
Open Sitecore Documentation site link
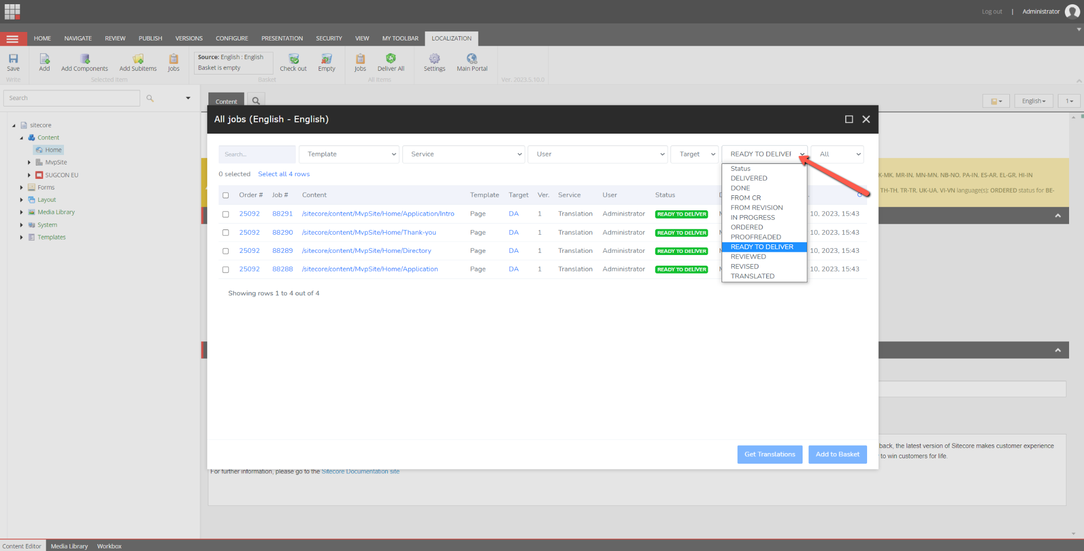[360, 472]
